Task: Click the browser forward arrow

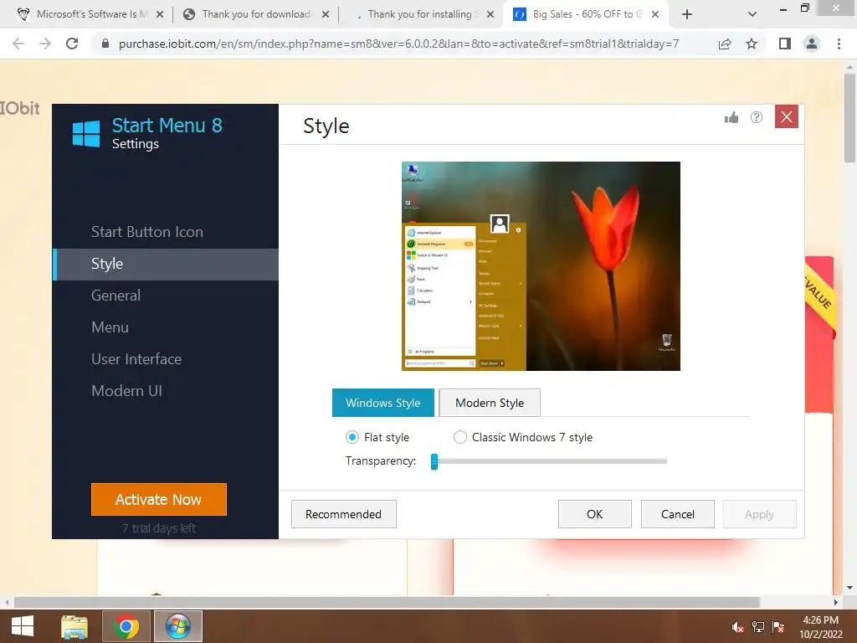Action: coord(45,44)
